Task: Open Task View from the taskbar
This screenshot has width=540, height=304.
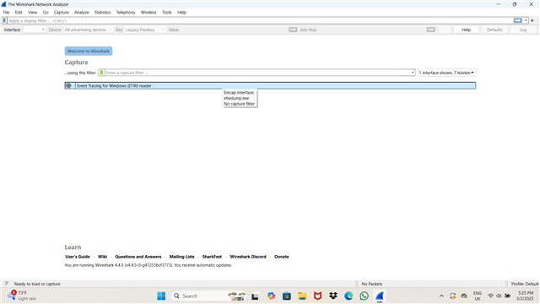Action: tap(255, 296)
